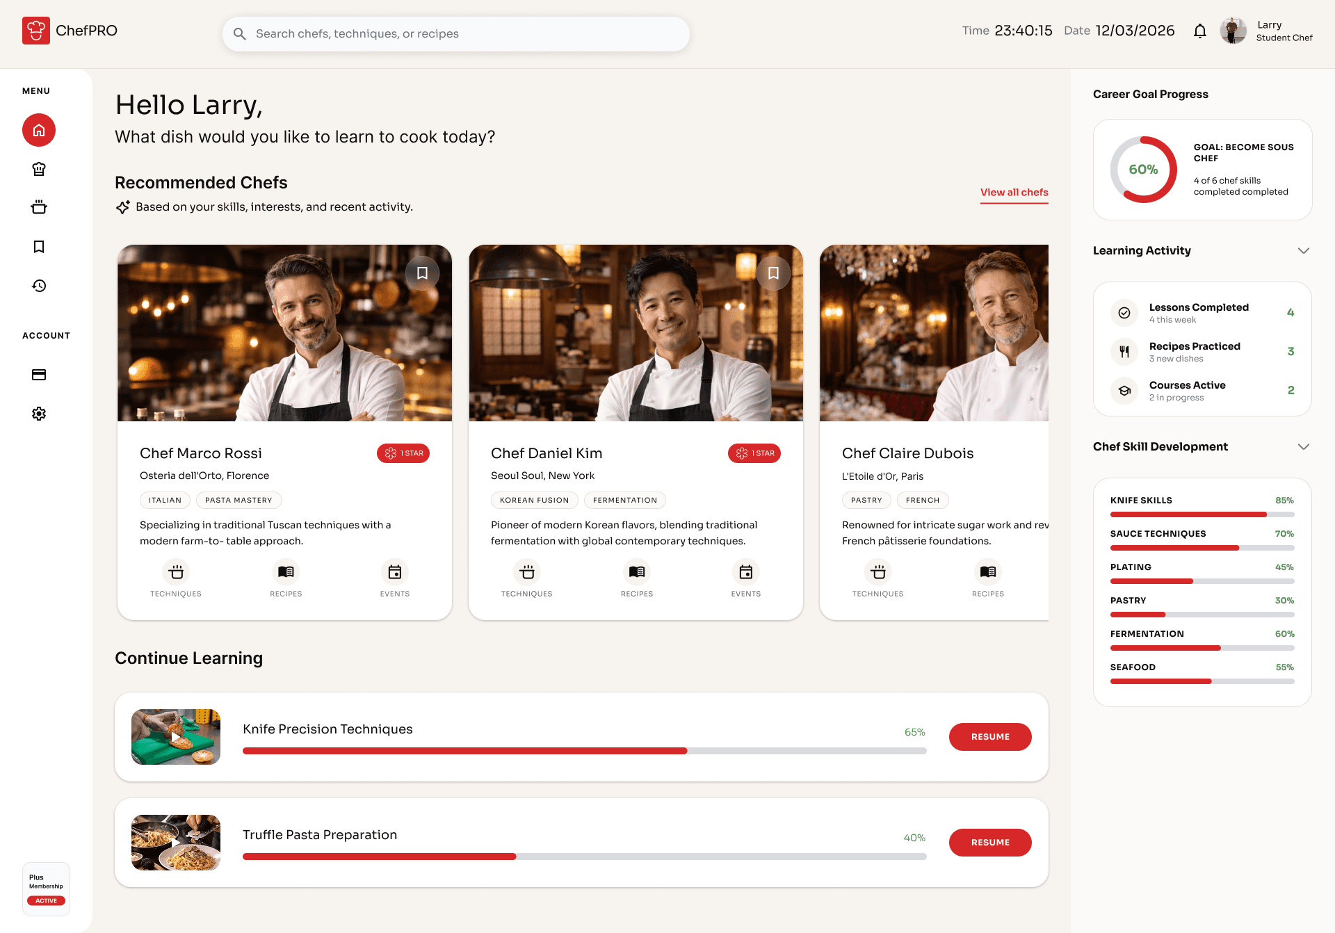Click the notifications bell icon

pyautogui.click(x=1199, y=31)
